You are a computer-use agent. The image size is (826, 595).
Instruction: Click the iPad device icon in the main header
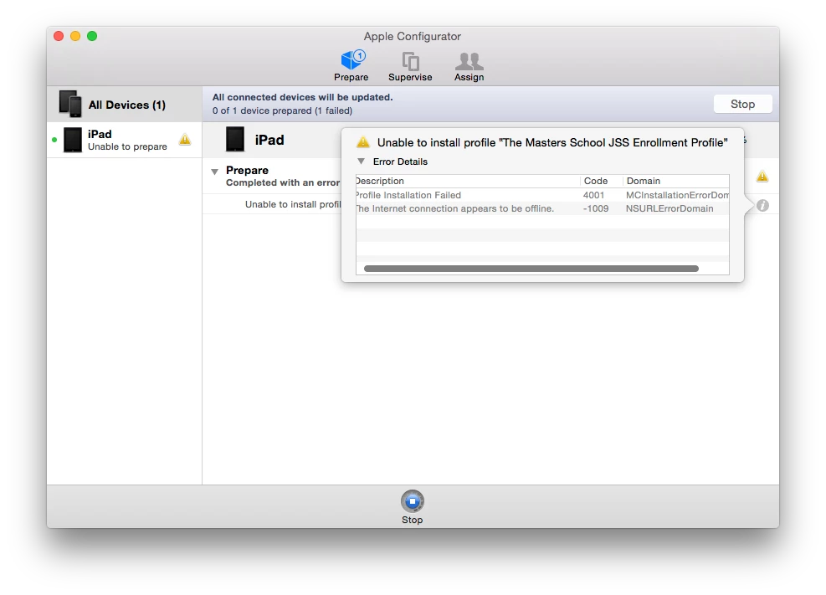pos(235,140)
